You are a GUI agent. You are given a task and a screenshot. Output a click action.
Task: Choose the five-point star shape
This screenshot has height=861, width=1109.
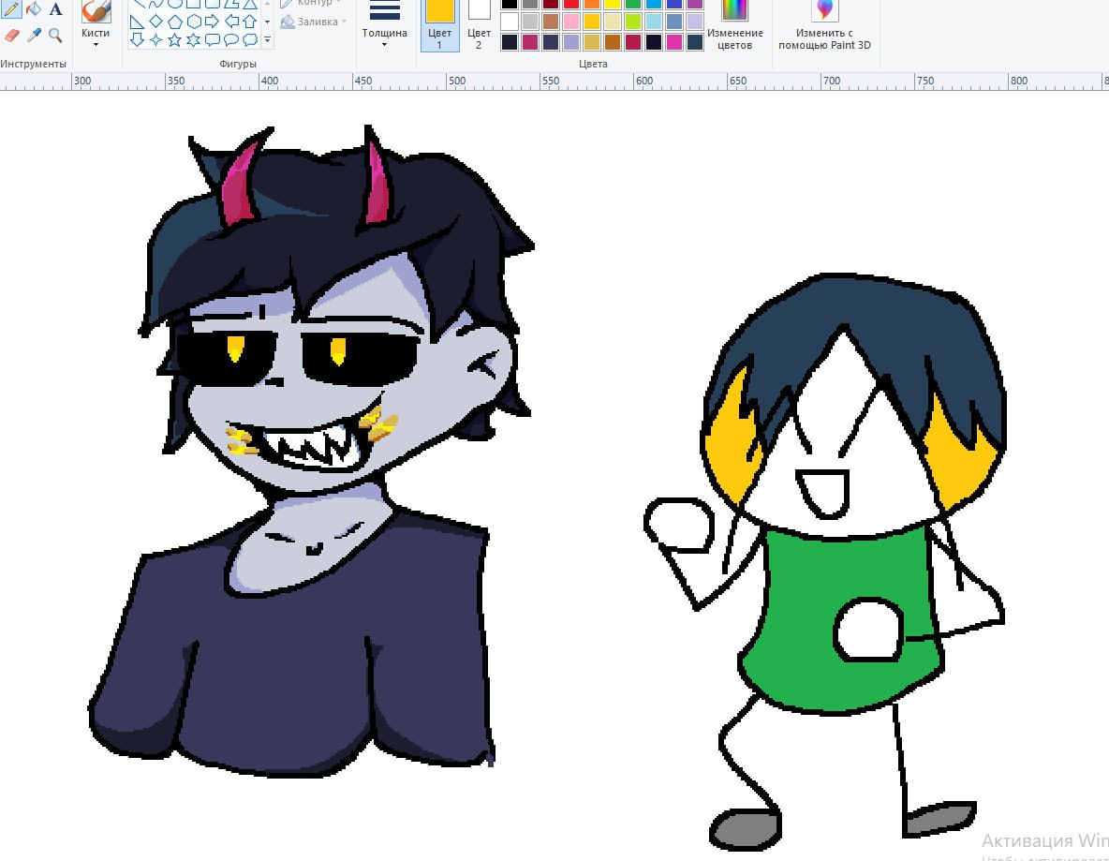tap(175, 39)
